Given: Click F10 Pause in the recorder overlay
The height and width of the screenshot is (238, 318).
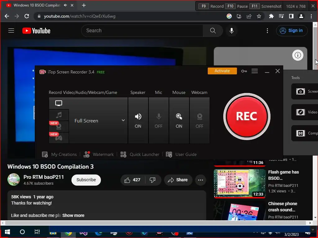Looking at the screenshot, I should [236, 6].
